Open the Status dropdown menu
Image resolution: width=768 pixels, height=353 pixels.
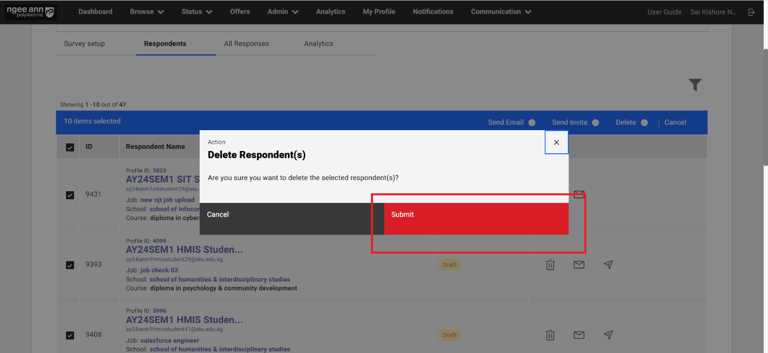click(196, 12)
